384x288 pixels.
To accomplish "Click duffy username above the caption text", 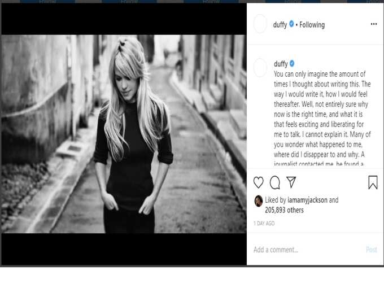I will (x=281, y=64).
